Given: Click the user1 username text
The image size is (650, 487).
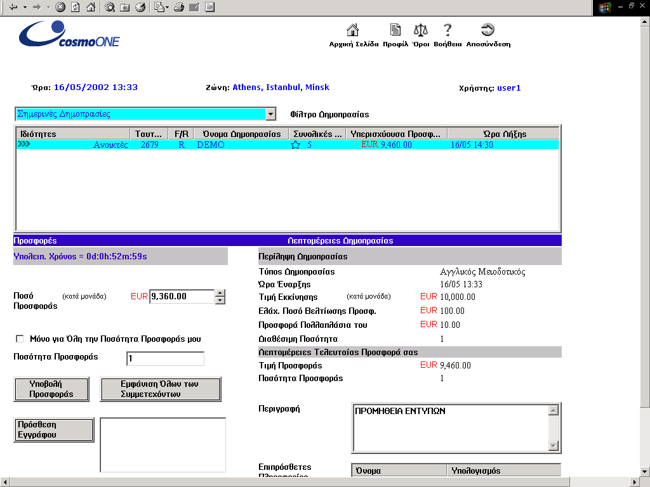Looking at the screenshot, I should pyautogui.click(x=508, y=88).
